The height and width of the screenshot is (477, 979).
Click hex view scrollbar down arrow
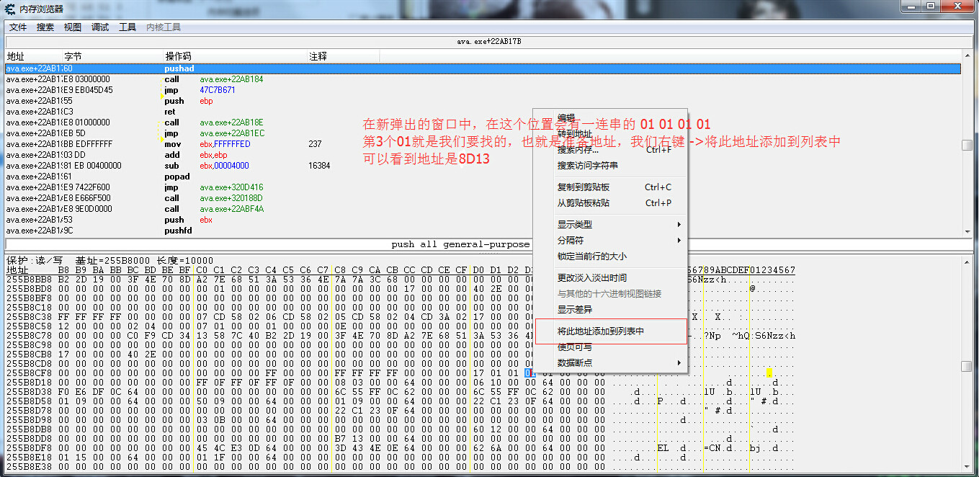[967, 468]
